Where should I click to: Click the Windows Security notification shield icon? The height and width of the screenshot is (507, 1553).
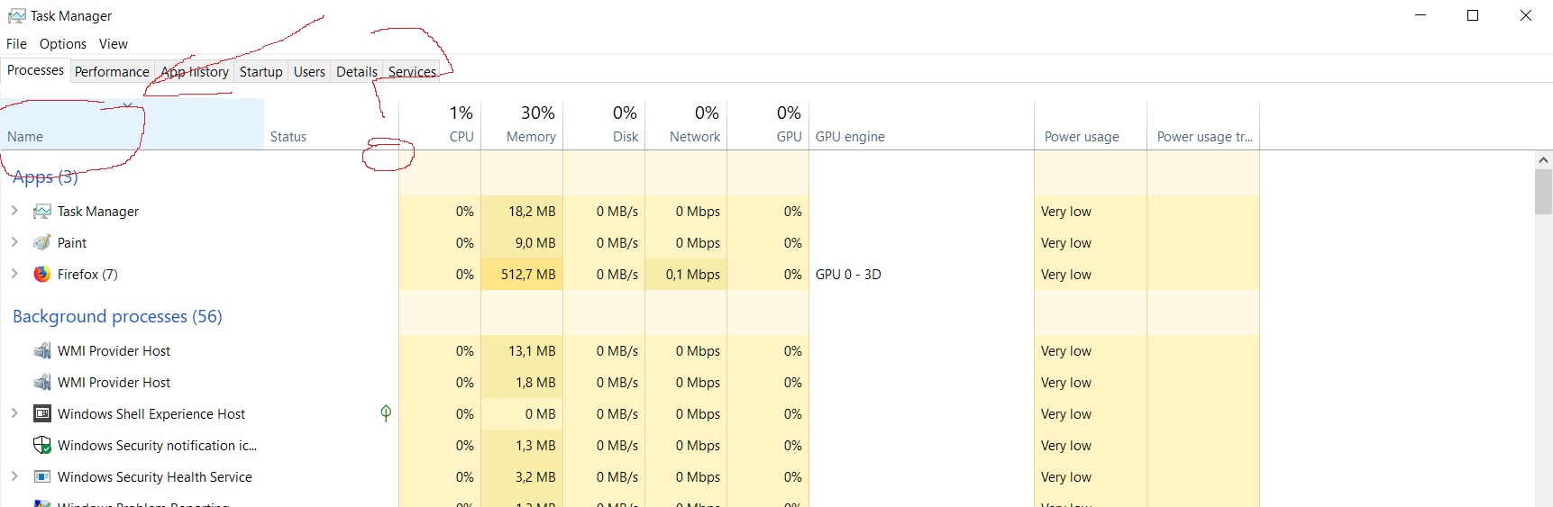pos(42,446)
